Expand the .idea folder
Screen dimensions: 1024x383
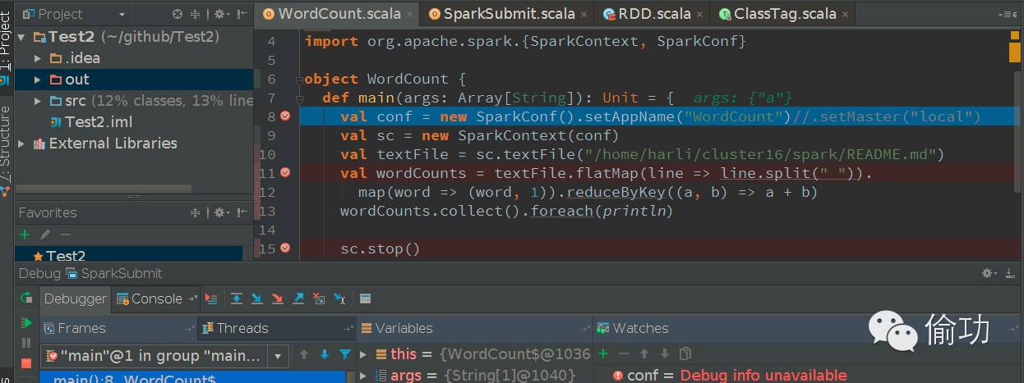click(38, 58)
